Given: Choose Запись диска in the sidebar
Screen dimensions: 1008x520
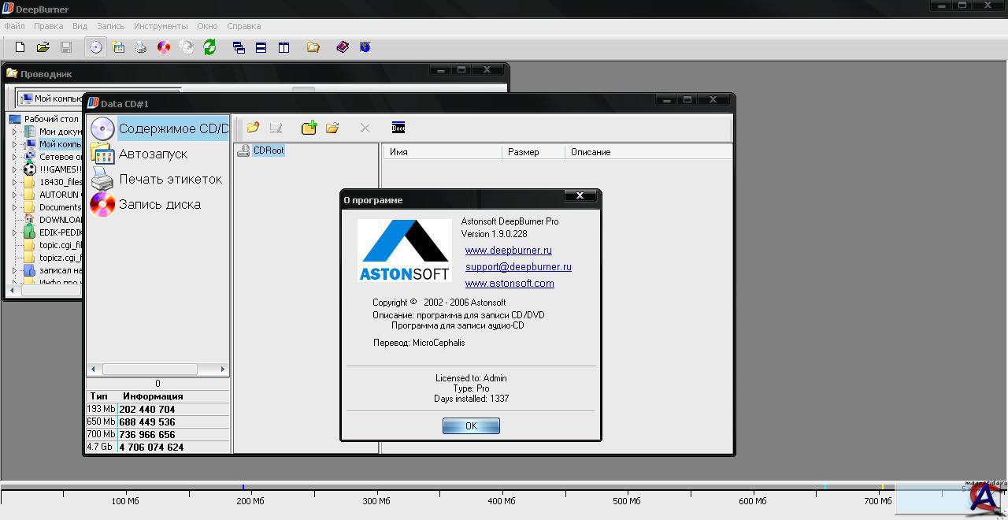Looking at the screenshot, I should pos(158,204).
